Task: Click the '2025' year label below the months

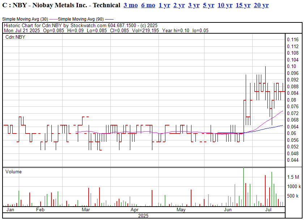Action: point(143,216)
